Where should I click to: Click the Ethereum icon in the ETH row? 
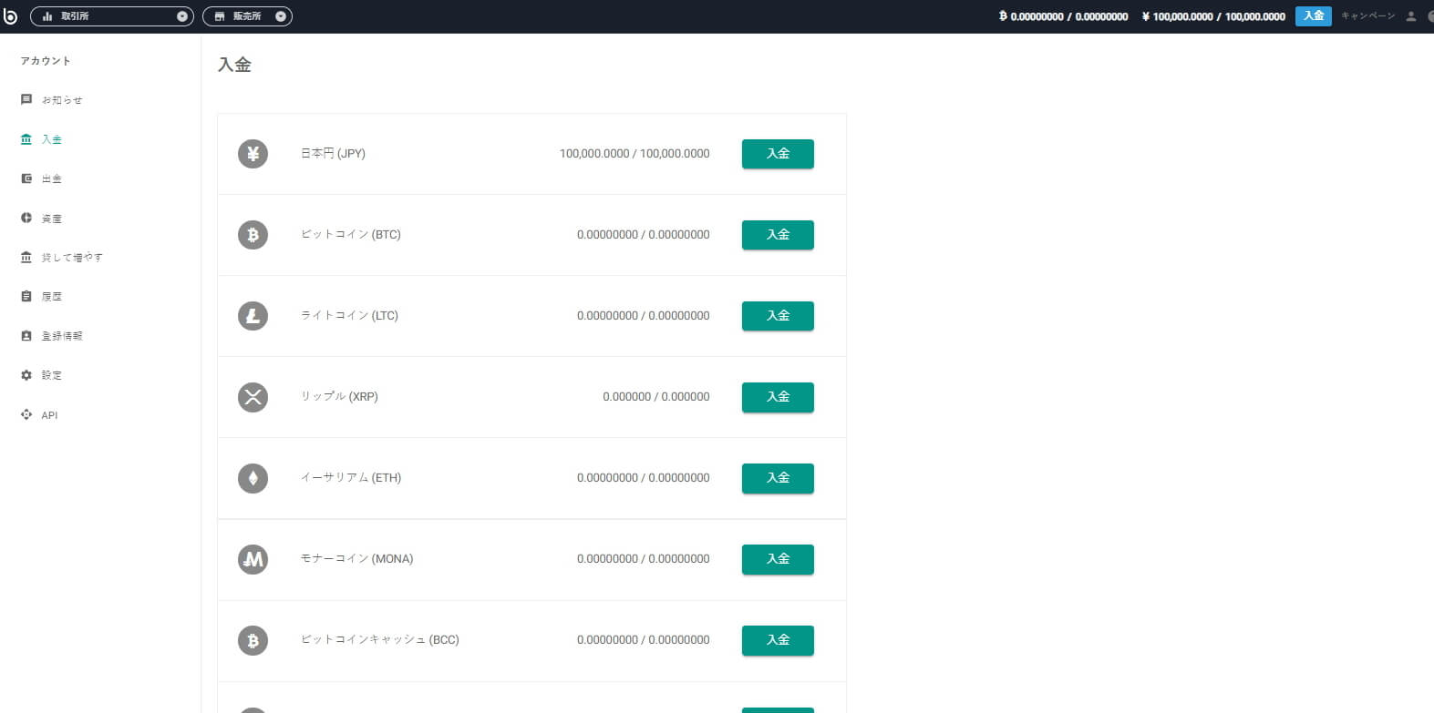pos(253,478)
